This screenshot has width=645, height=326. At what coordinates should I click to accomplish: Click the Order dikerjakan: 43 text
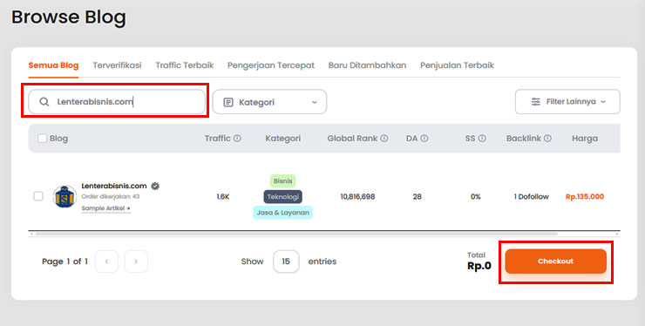coord(110,197)
